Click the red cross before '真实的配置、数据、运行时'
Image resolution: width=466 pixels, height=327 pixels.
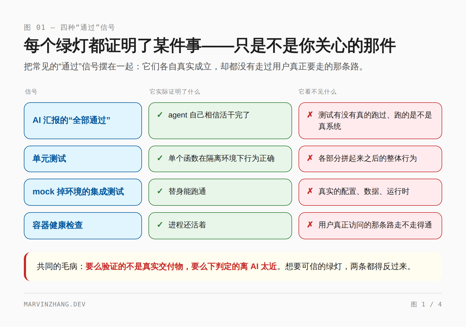pos(310,191)
